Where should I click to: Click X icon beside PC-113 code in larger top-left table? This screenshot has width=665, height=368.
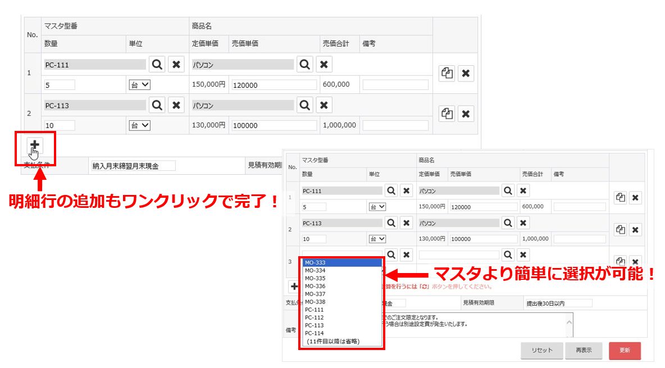point(176,105)
